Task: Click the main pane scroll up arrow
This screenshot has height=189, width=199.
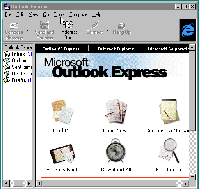Action: click(192, 47)
